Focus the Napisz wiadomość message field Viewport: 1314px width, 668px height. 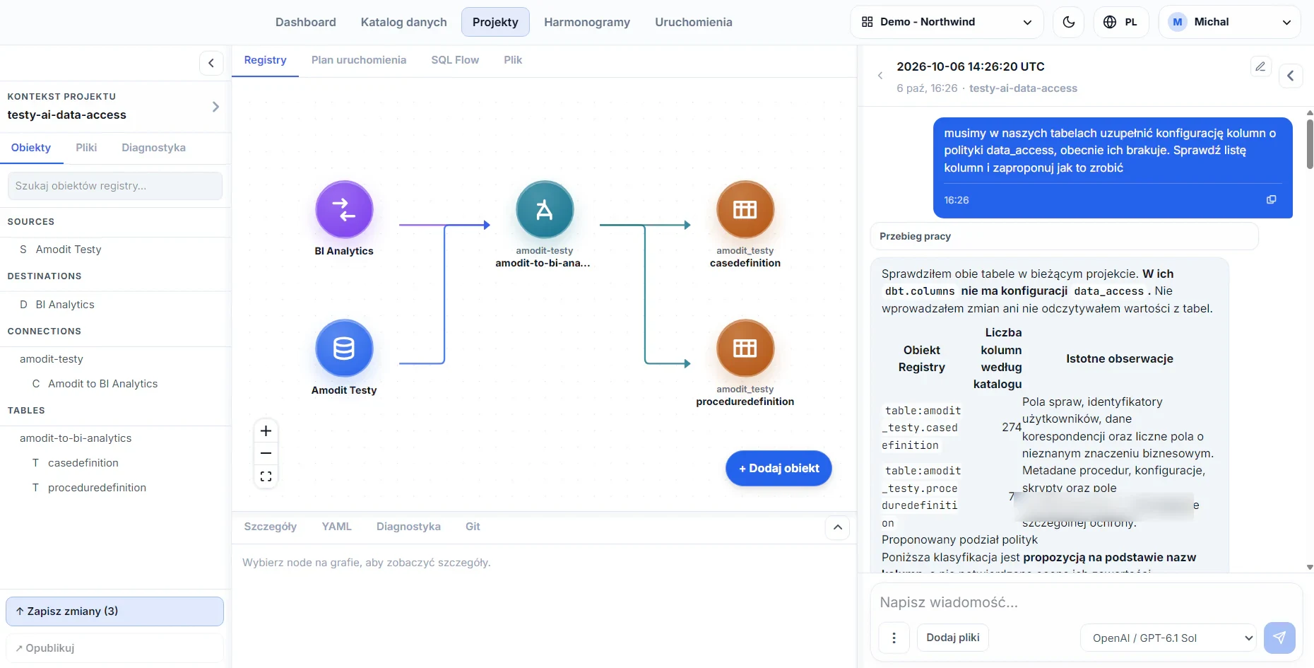click(1085, 602)
